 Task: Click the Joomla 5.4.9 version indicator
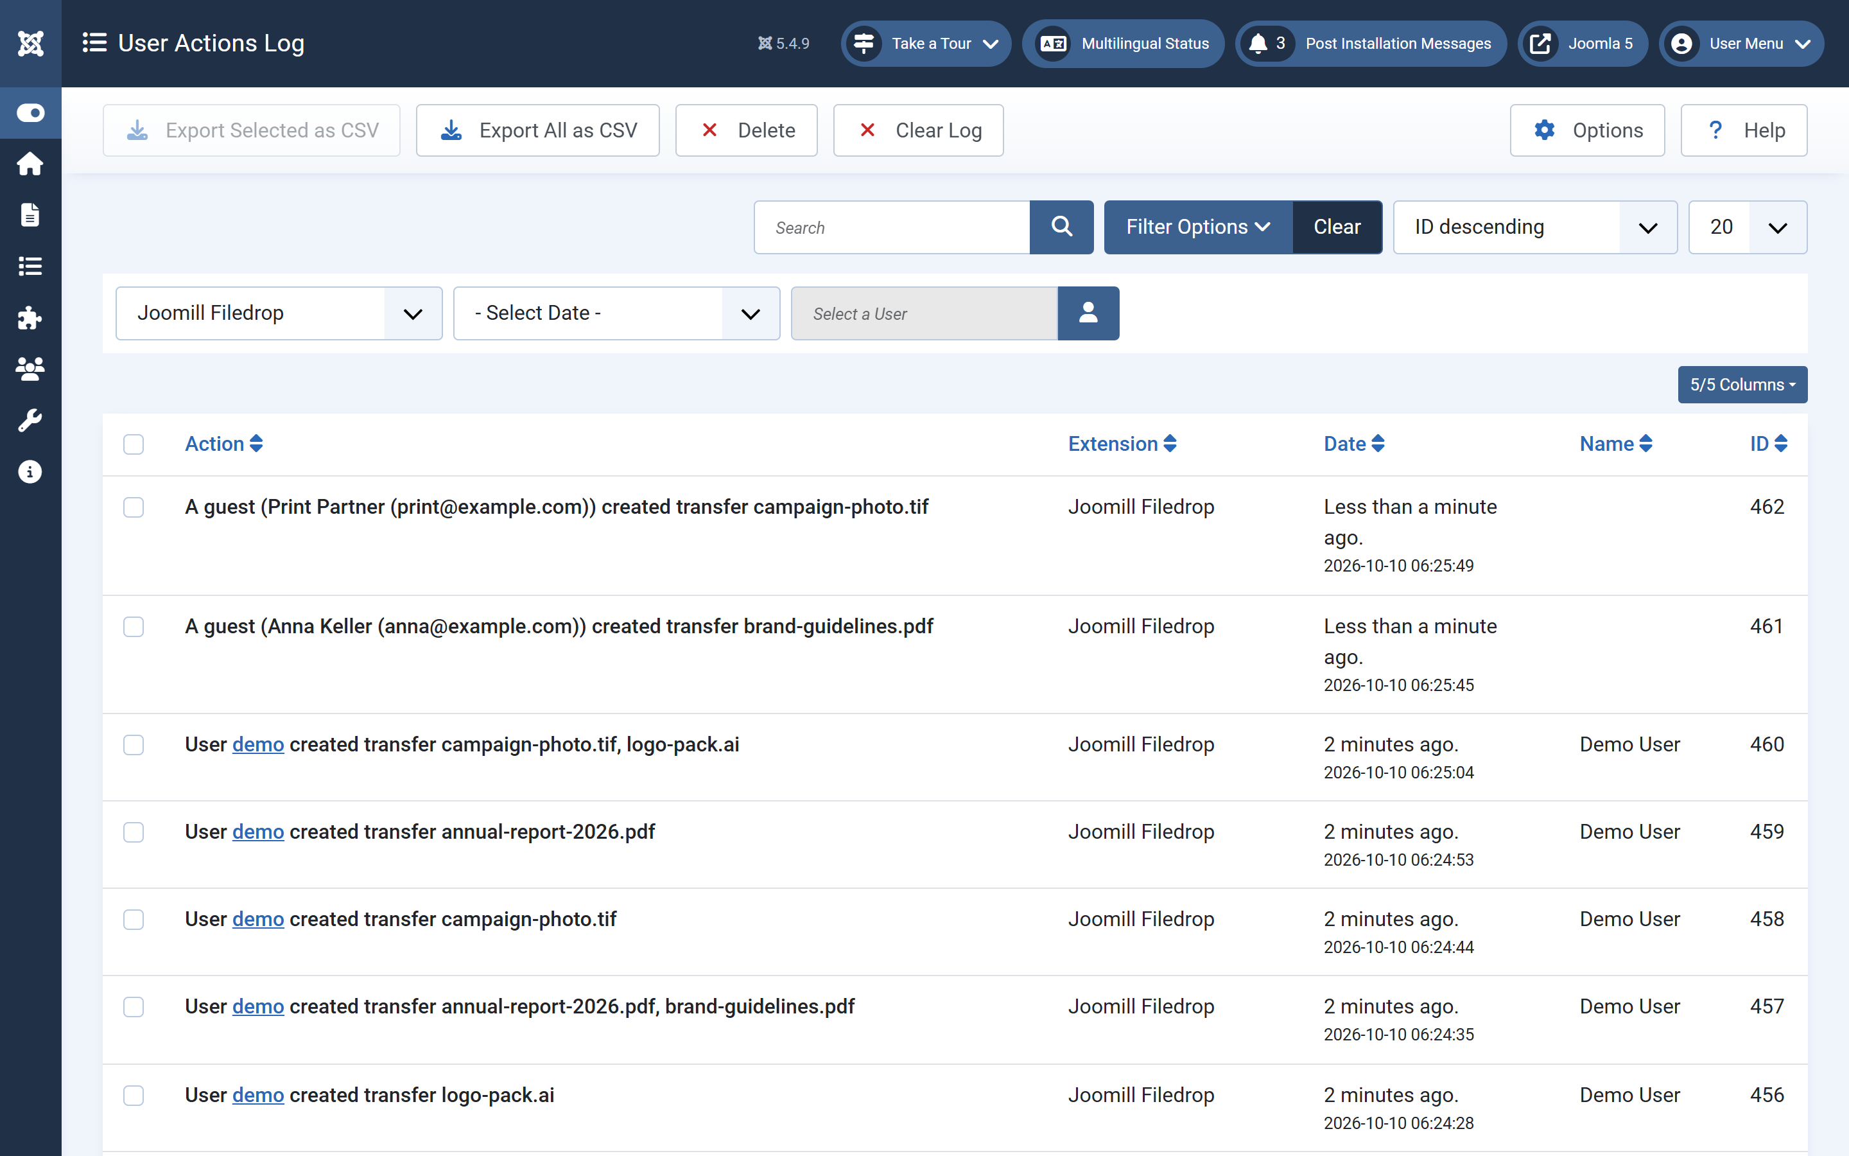coord(783,44)
